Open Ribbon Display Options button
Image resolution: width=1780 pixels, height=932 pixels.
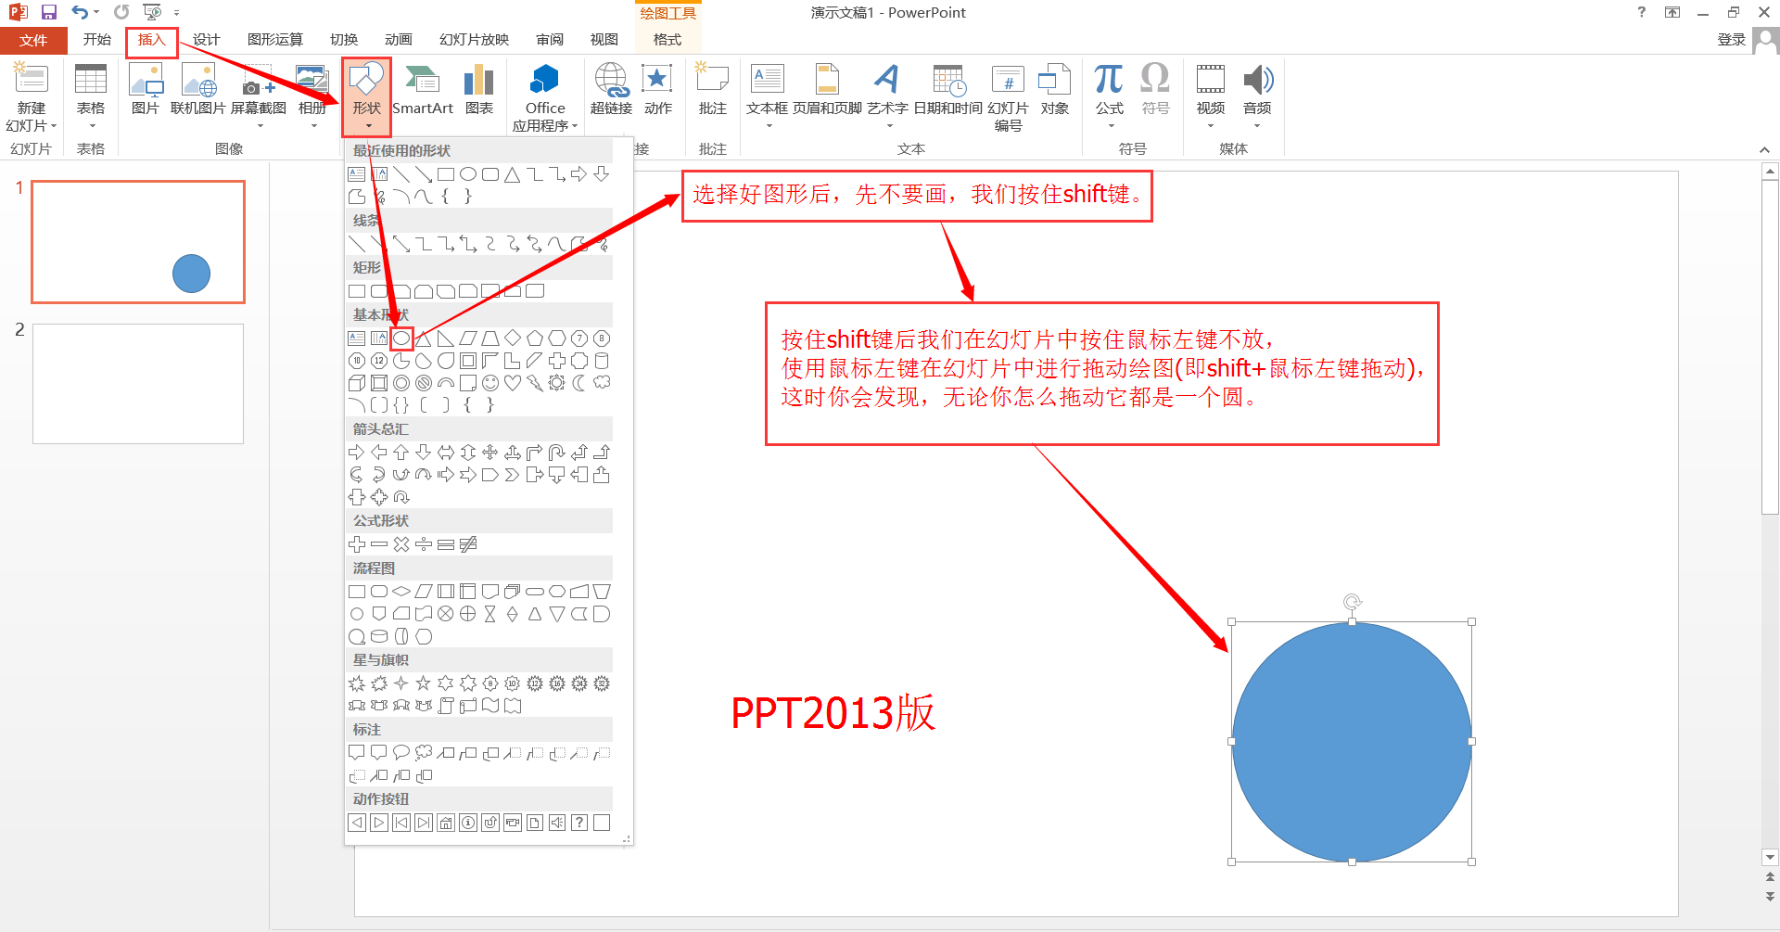pyautogui.click(x=1672, y=12)
